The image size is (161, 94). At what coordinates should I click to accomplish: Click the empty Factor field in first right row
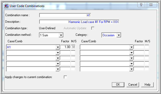[139, 47]
